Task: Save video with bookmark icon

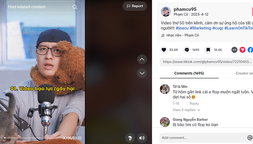Action: tap(208, 50)
